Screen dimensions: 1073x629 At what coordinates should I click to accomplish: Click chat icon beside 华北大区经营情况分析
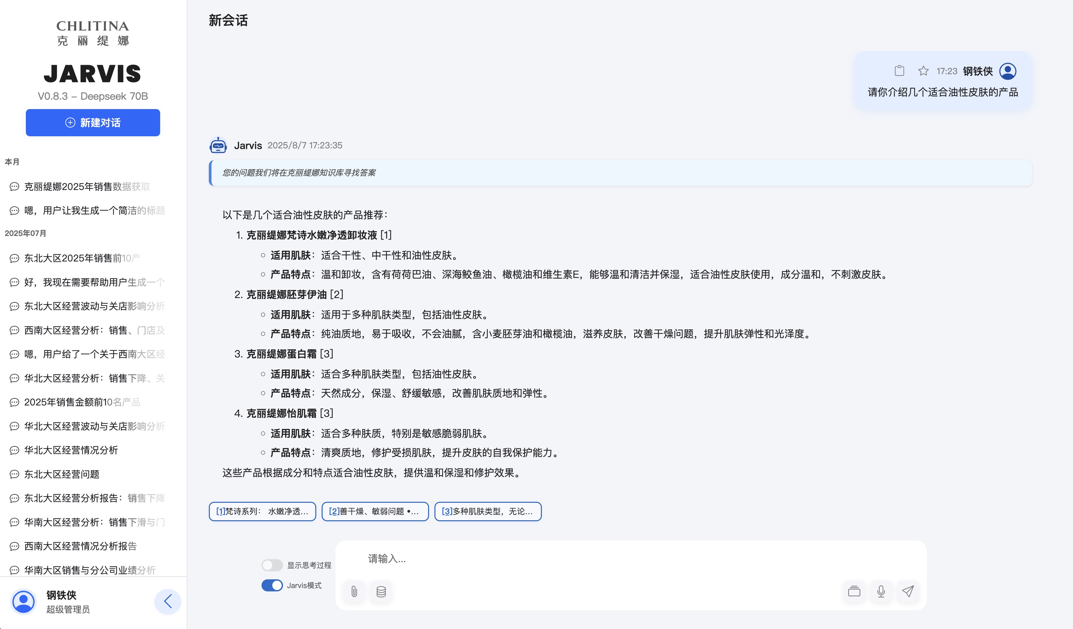(14, 450)
